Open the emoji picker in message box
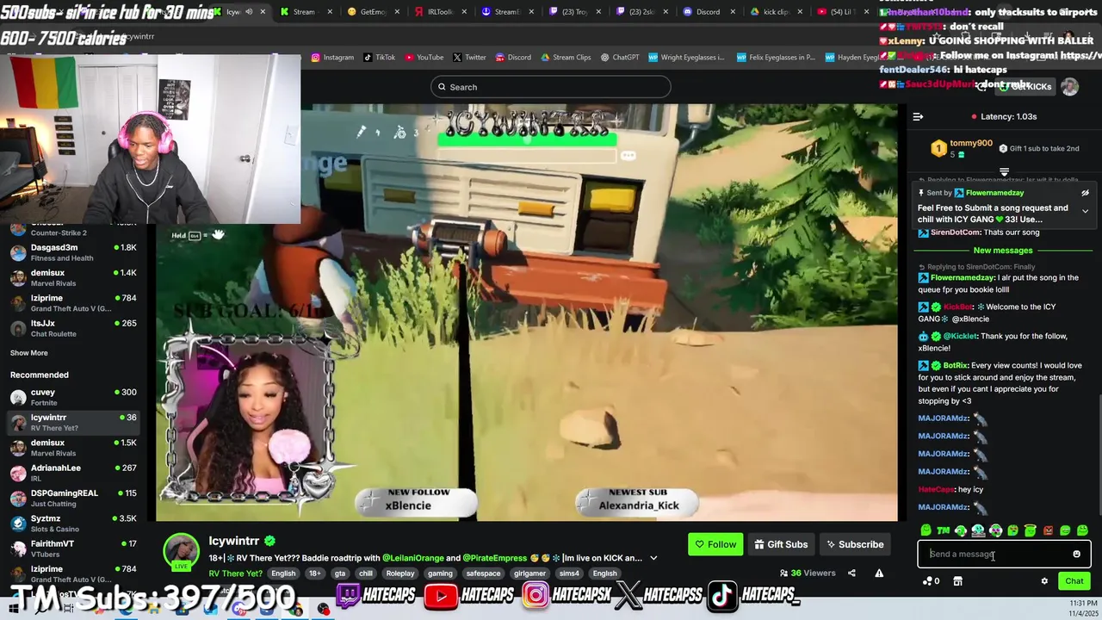Image resolution: width=1102 pixels, height=620 pixels. (x=1076, y=554)
